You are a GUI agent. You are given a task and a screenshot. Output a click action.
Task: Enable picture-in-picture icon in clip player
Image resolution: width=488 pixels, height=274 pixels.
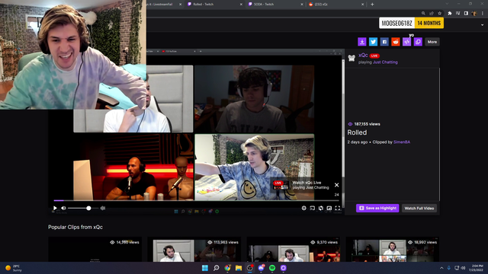pyautogui.click(x=329, y=208)
